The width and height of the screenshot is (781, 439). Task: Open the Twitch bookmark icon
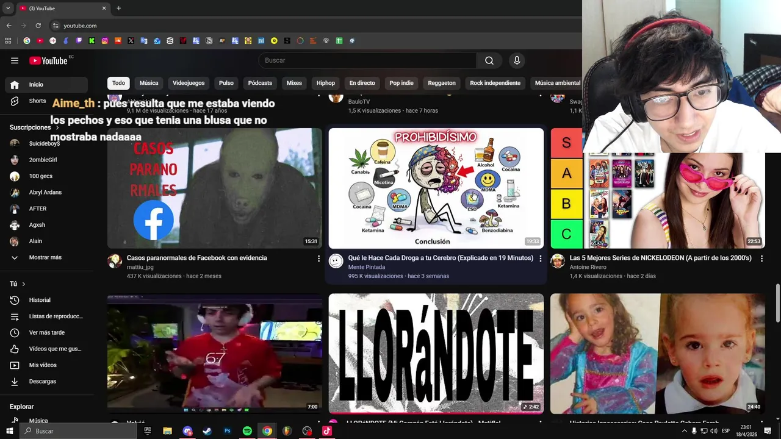point(79,41)
